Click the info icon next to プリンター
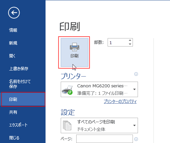The height and width of the screenshot is (143, 170). point(136,74)
